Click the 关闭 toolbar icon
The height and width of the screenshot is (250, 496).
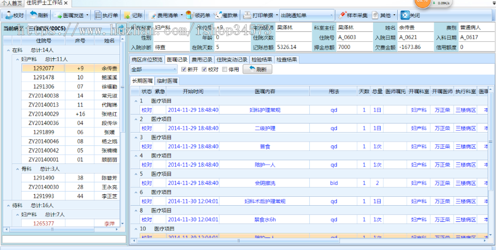click(405, 15)
